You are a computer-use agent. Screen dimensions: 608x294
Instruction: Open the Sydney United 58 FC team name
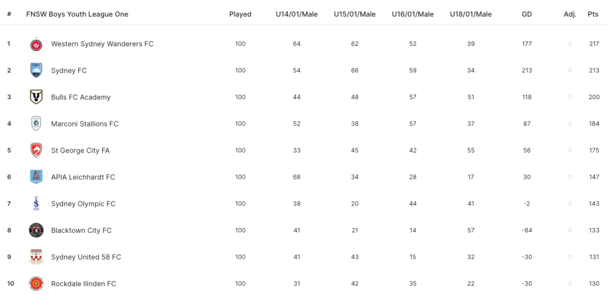click(x=86, y=257)
